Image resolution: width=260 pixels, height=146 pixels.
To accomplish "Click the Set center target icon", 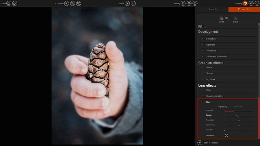I will [x=226, y=135].
